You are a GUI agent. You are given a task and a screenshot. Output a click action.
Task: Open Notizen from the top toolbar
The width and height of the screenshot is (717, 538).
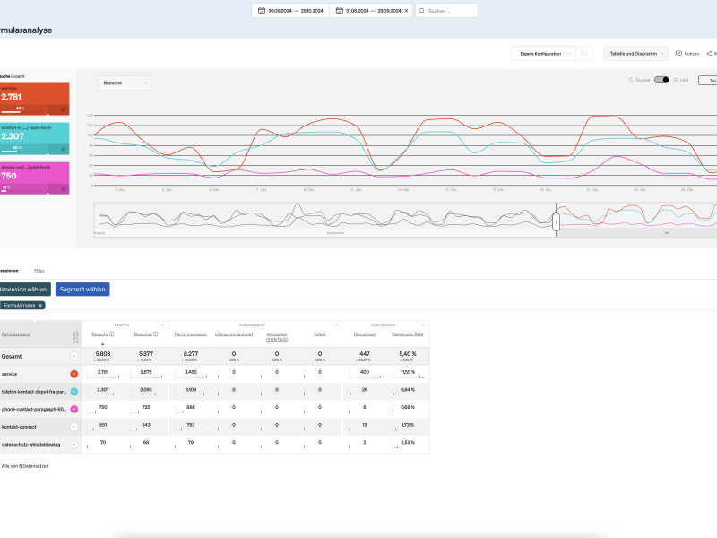(x=690, y=53)
